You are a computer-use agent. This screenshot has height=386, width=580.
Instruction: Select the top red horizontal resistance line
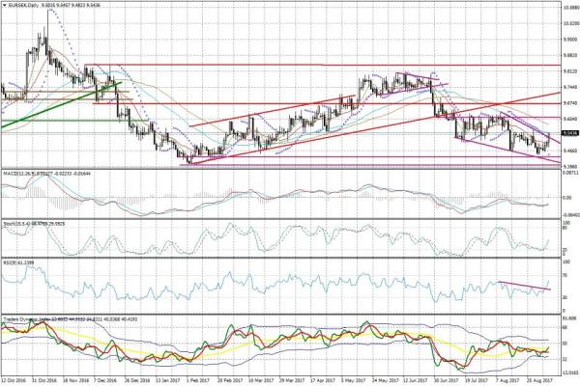[x=290, y=66]
